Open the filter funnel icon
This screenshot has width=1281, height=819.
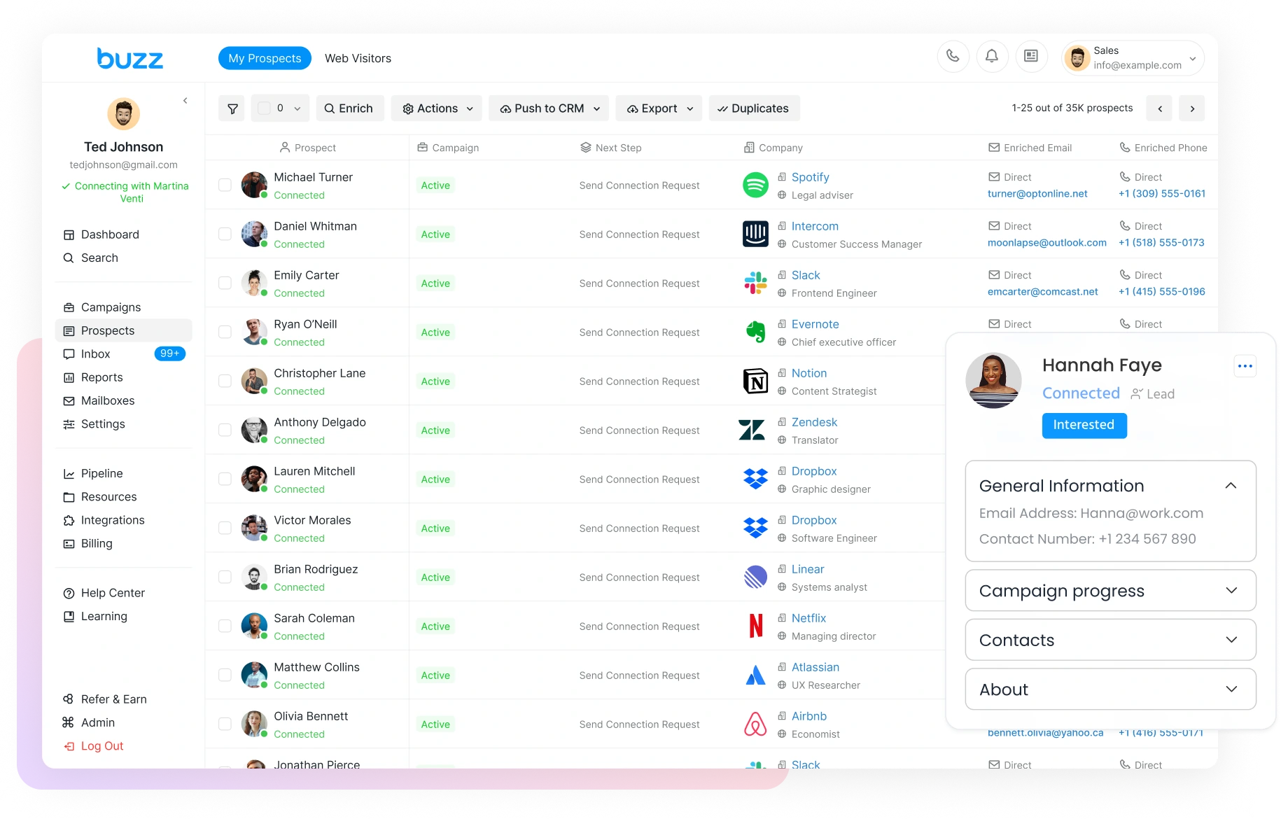tap(232, 108)
